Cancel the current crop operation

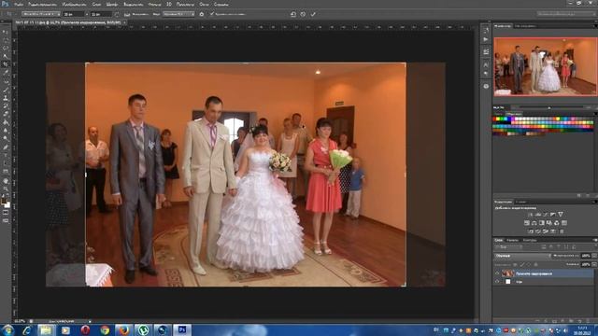coord(303,14)
